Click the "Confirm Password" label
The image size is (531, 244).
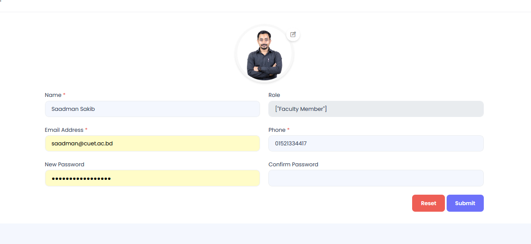(293, 165)
